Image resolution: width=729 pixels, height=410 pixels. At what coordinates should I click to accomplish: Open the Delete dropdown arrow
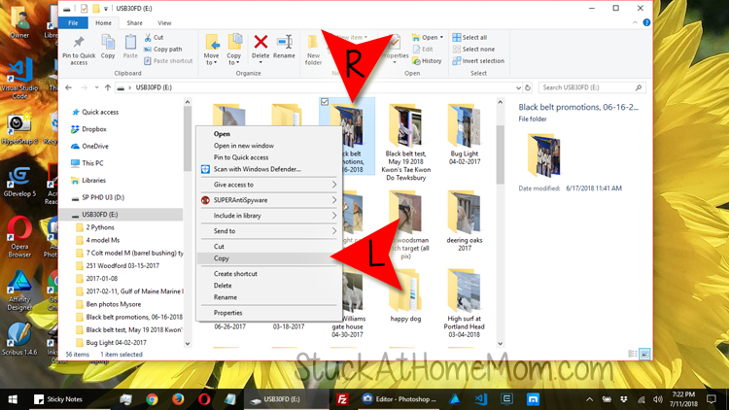260,62
